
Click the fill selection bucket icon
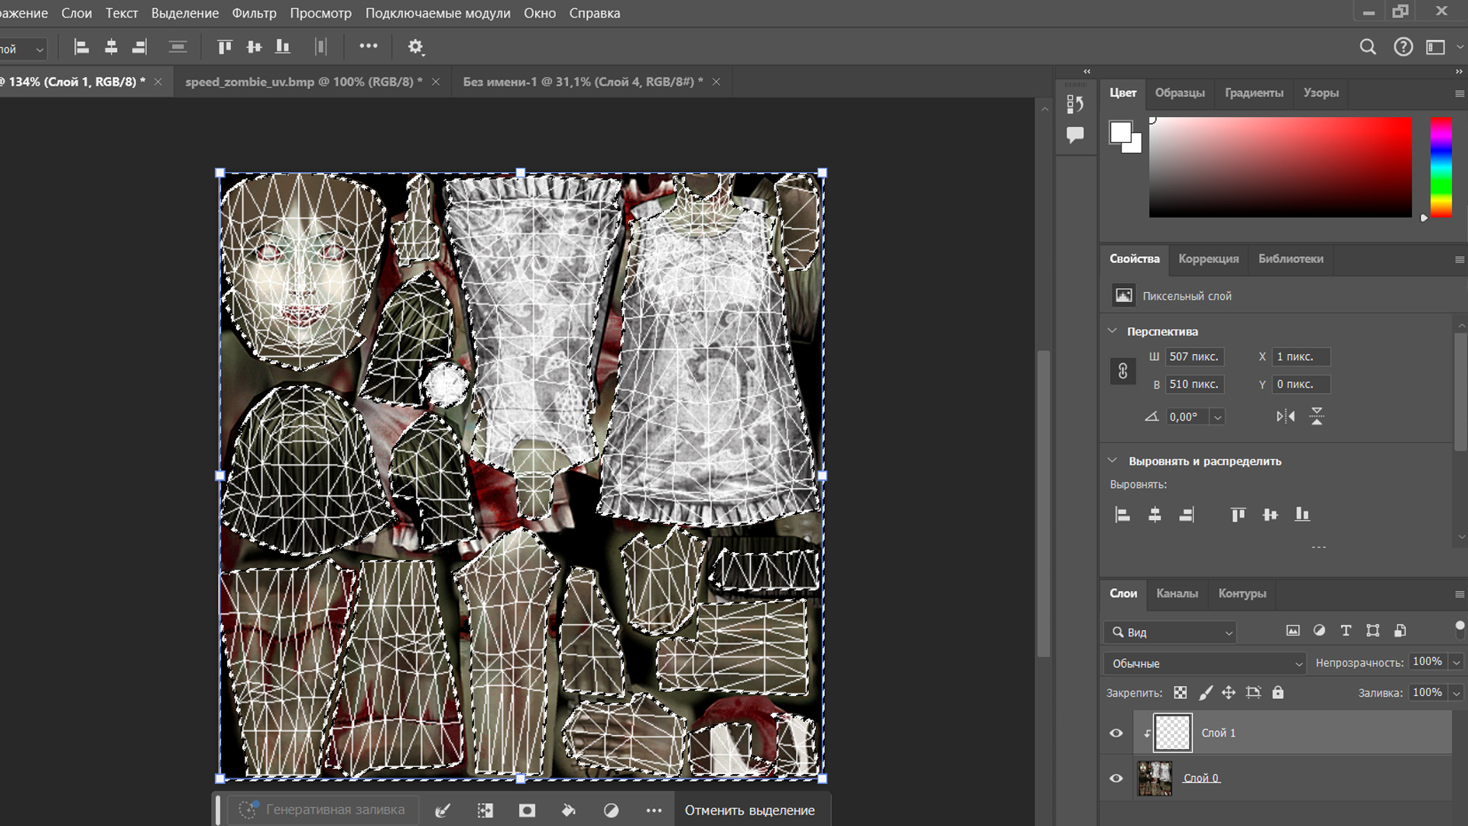click(x=568, y=811)
